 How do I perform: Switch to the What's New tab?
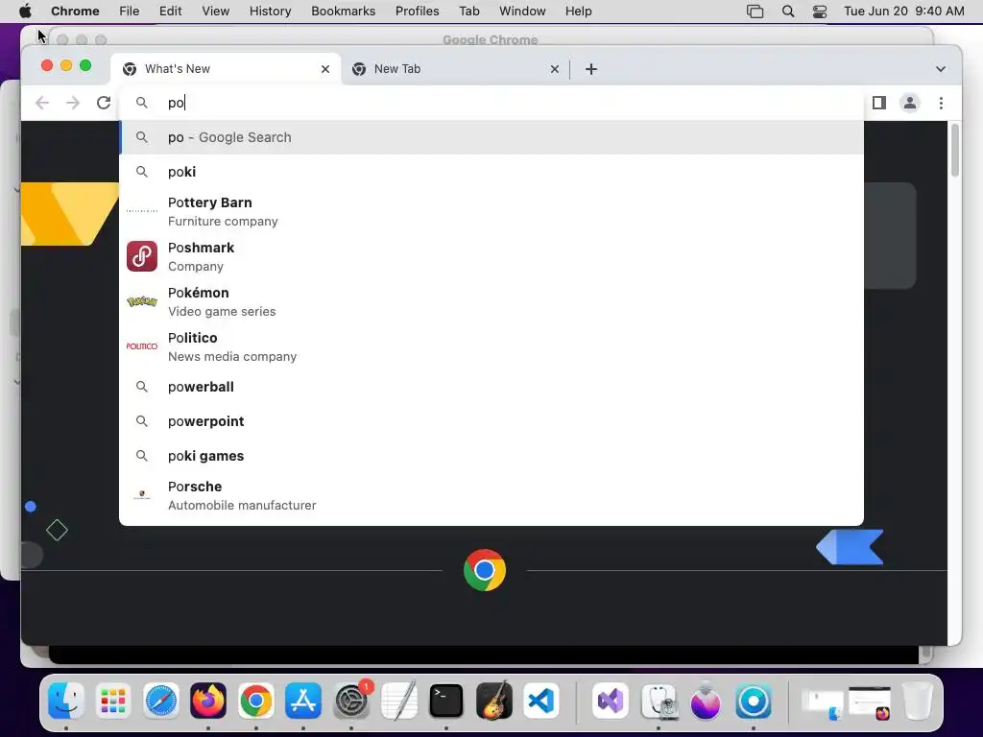[226, 69]
